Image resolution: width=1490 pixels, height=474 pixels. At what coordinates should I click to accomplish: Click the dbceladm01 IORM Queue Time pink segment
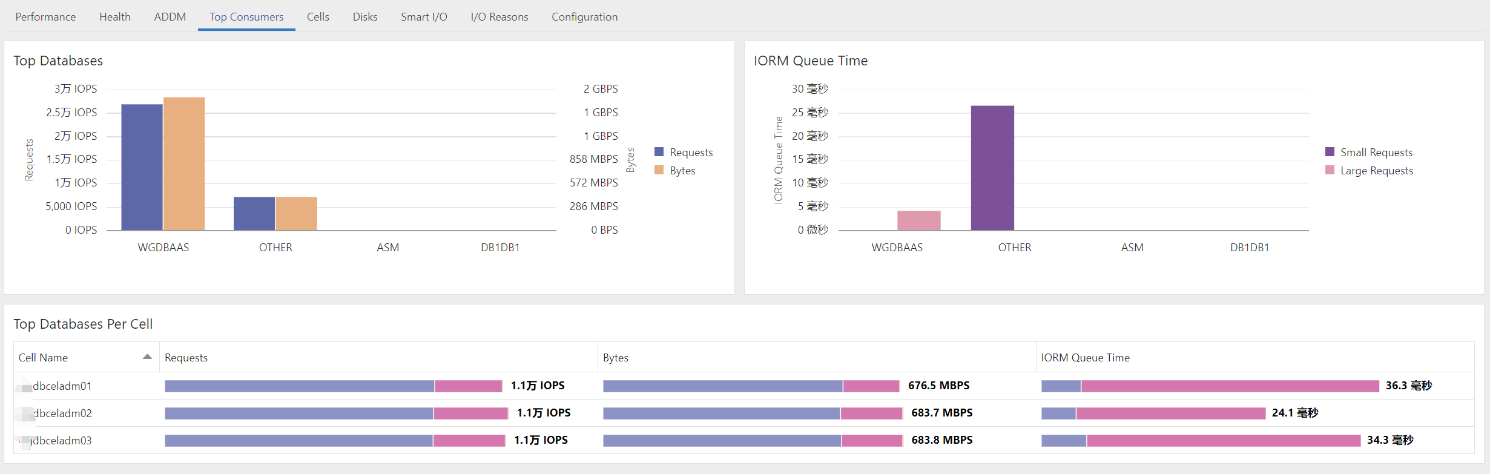point(1230,386)
